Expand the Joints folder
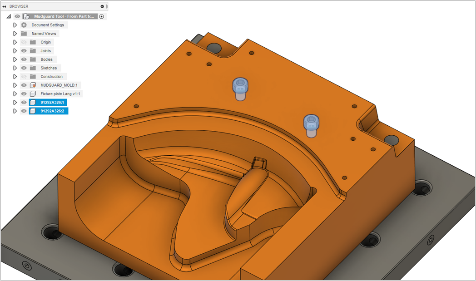 point(15,51)
